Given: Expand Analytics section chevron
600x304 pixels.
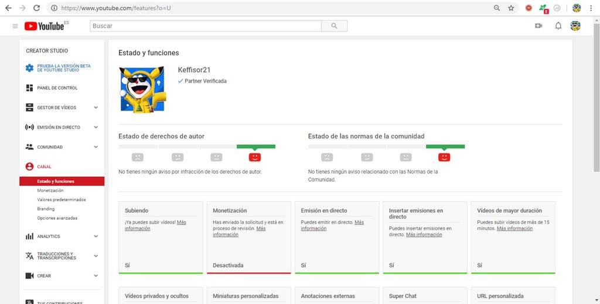Looking at the screenshot, I should 96,236.
